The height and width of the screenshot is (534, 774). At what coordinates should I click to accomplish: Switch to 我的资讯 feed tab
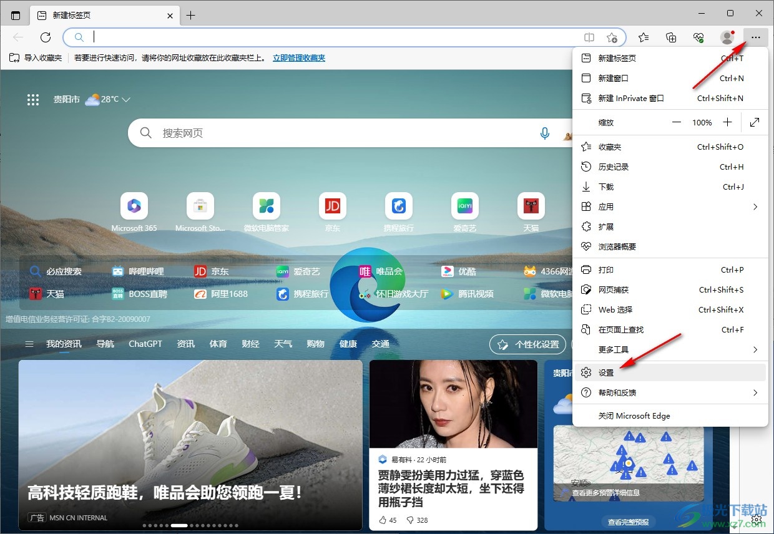[x=64, y=344]
